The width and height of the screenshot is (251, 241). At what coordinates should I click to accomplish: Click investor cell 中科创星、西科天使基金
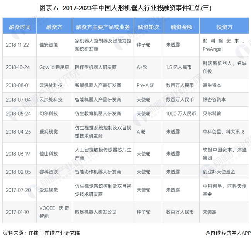pyautogui.click(x=224, y=190)
